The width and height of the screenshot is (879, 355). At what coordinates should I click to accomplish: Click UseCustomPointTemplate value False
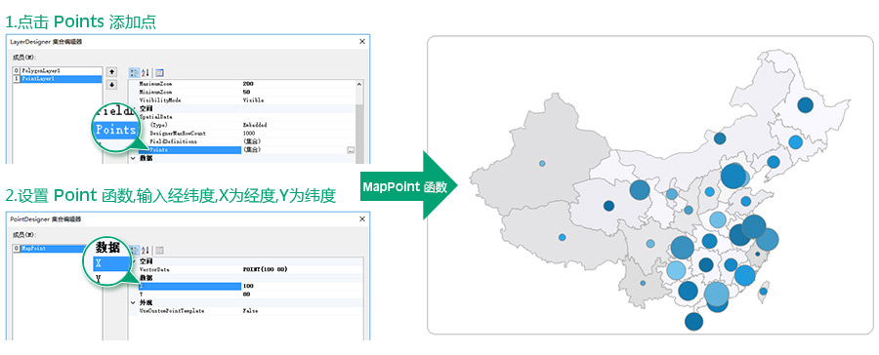(250, 311)
